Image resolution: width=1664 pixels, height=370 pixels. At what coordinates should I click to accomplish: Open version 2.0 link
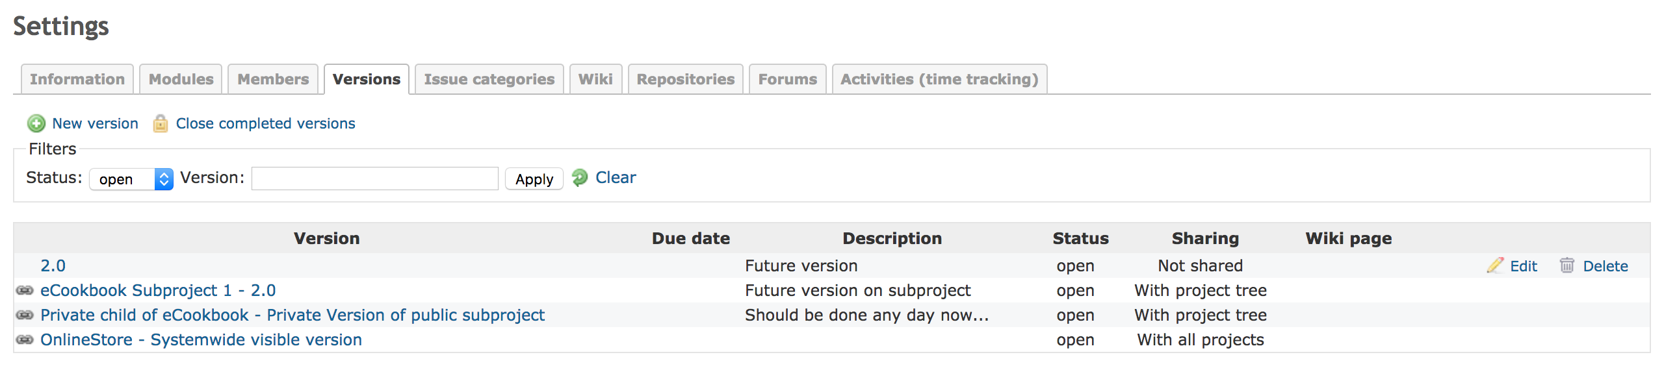[53, 265]
